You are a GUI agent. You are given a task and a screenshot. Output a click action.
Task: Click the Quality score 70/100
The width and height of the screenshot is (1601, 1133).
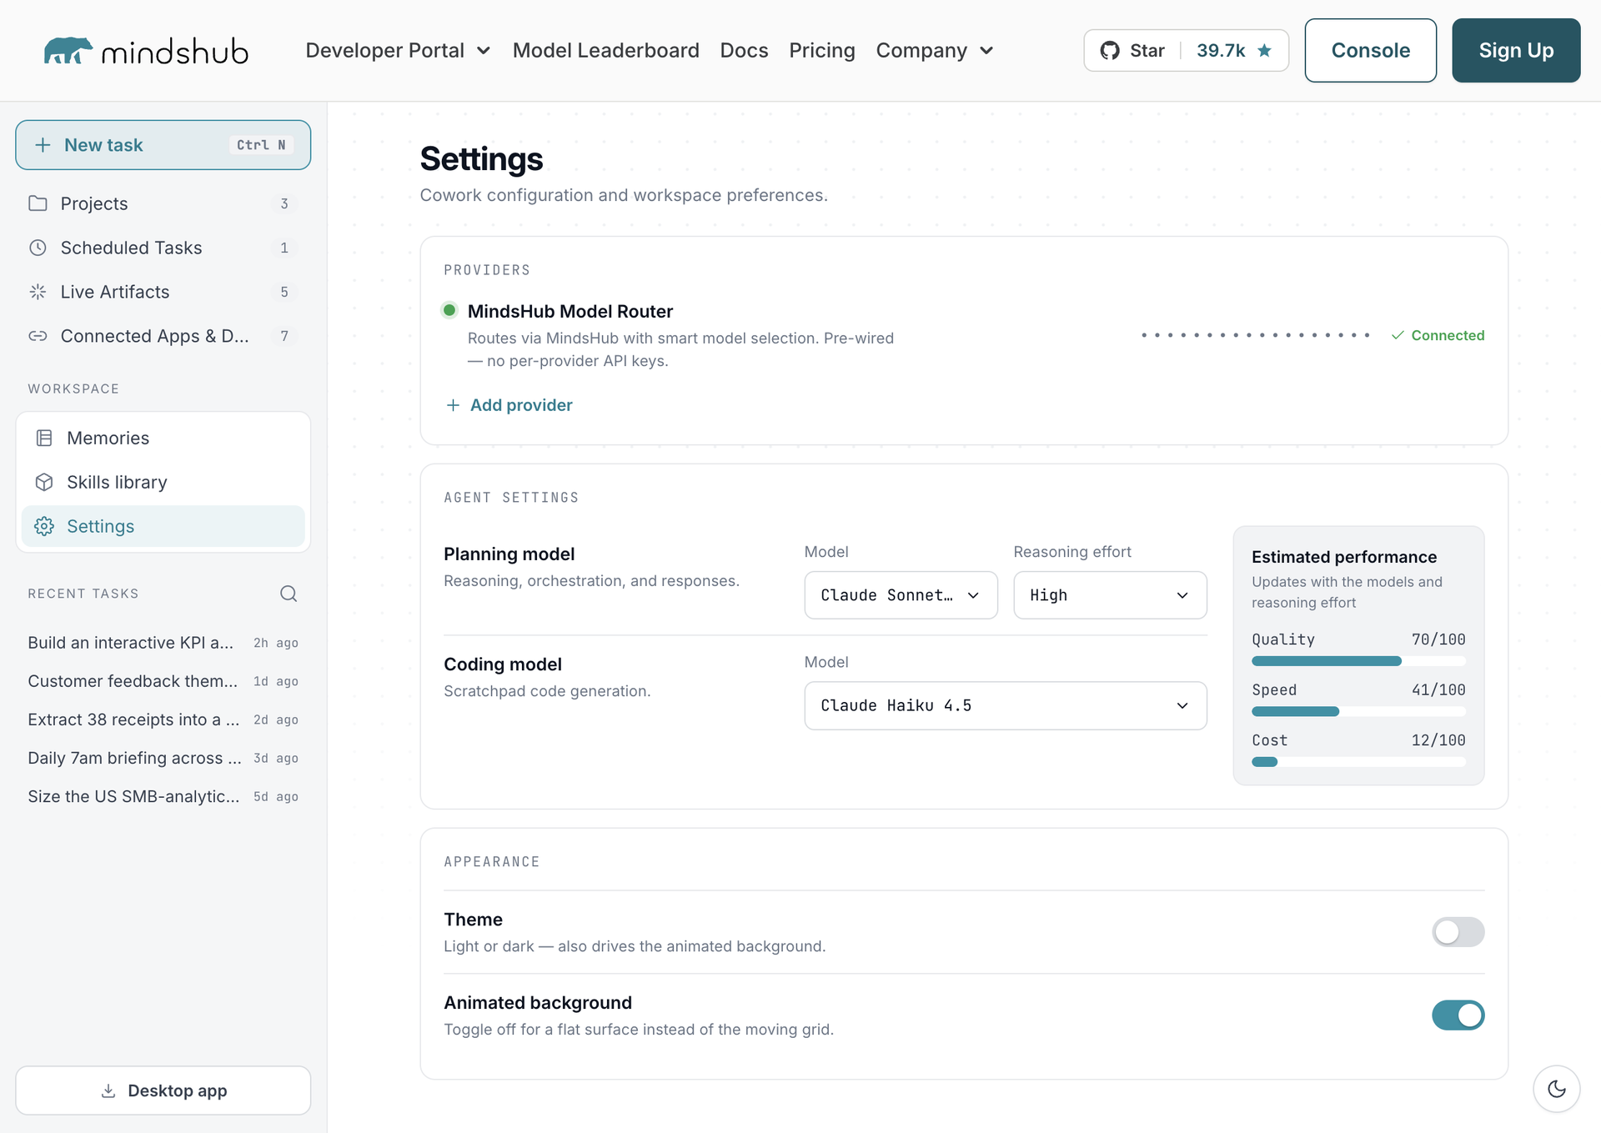click(1438, 639)
